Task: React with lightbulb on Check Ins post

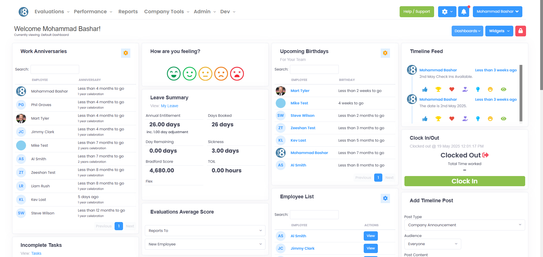Action: click(478, 89)
